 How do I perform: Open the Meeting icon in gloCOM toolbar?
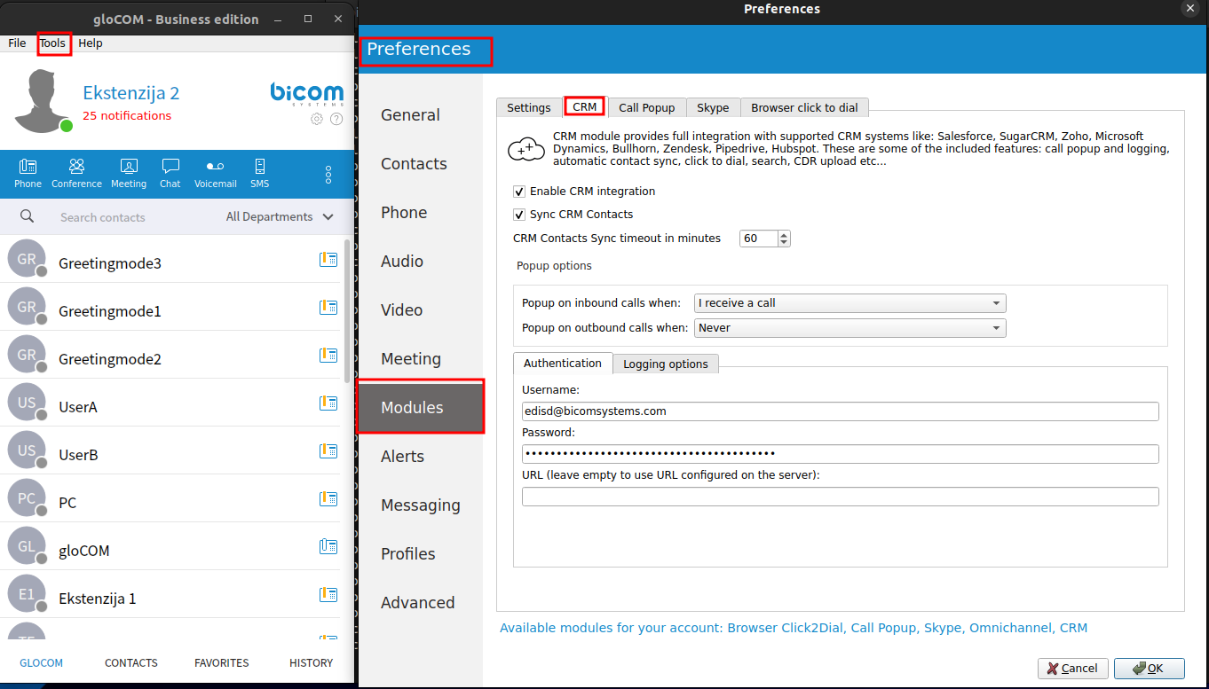click(129, 173)
